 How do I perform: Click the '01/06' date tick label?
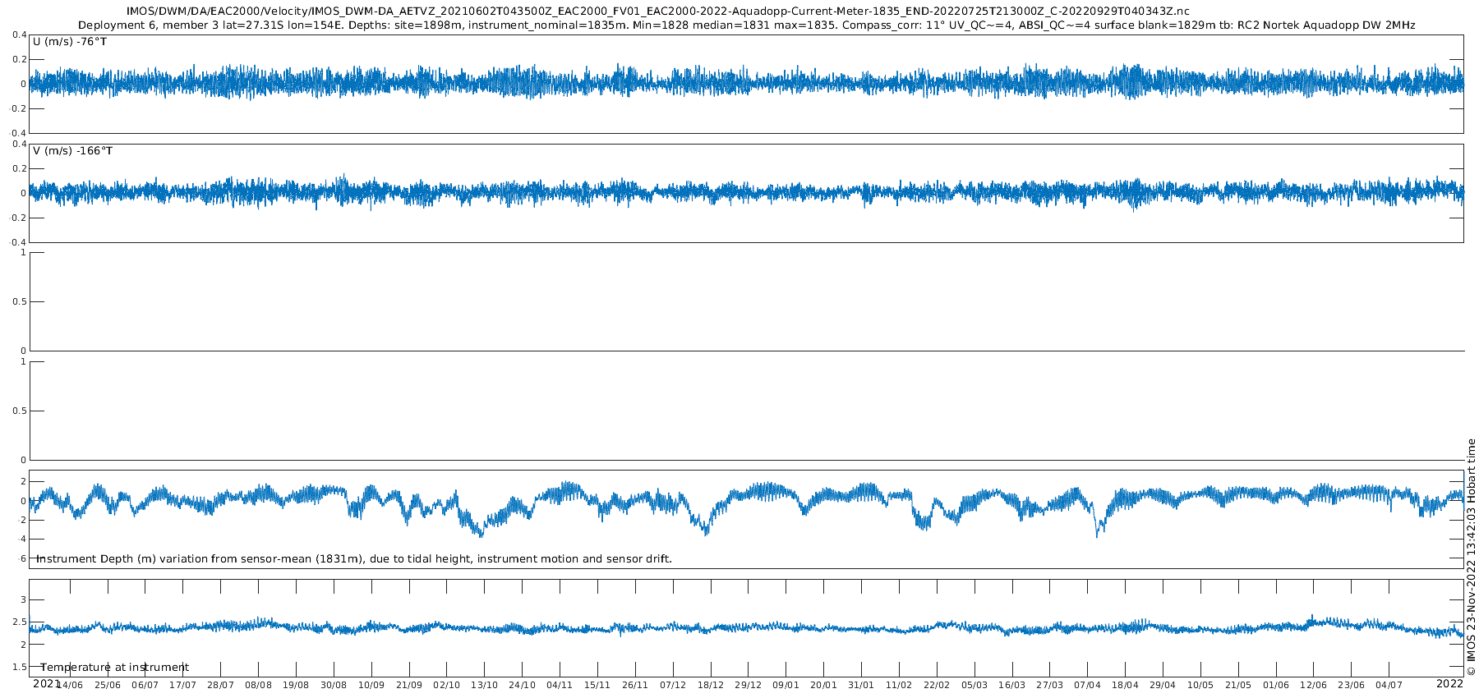click(1276, 685)
